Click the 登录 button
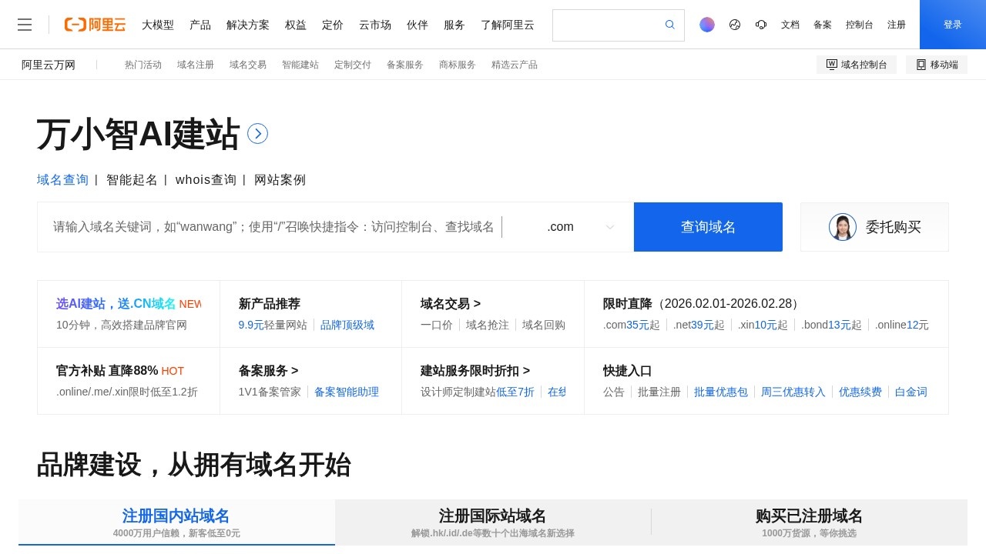This screenshot has width=986, height=554. (x=953, y=25)
